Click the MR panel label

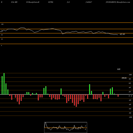point(119,69)
